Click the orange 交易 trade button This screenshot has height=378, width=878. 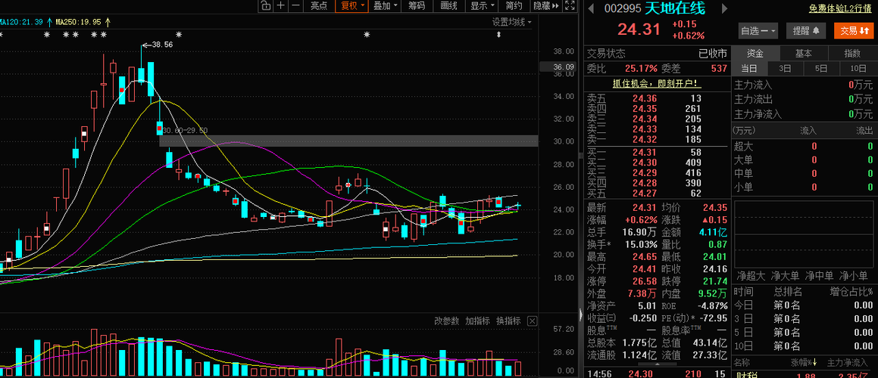click(x=853, y=31)
